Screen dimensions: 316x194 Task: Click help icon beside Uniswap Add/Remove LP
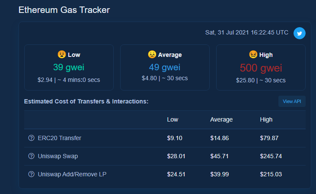(x=31, y=174)
